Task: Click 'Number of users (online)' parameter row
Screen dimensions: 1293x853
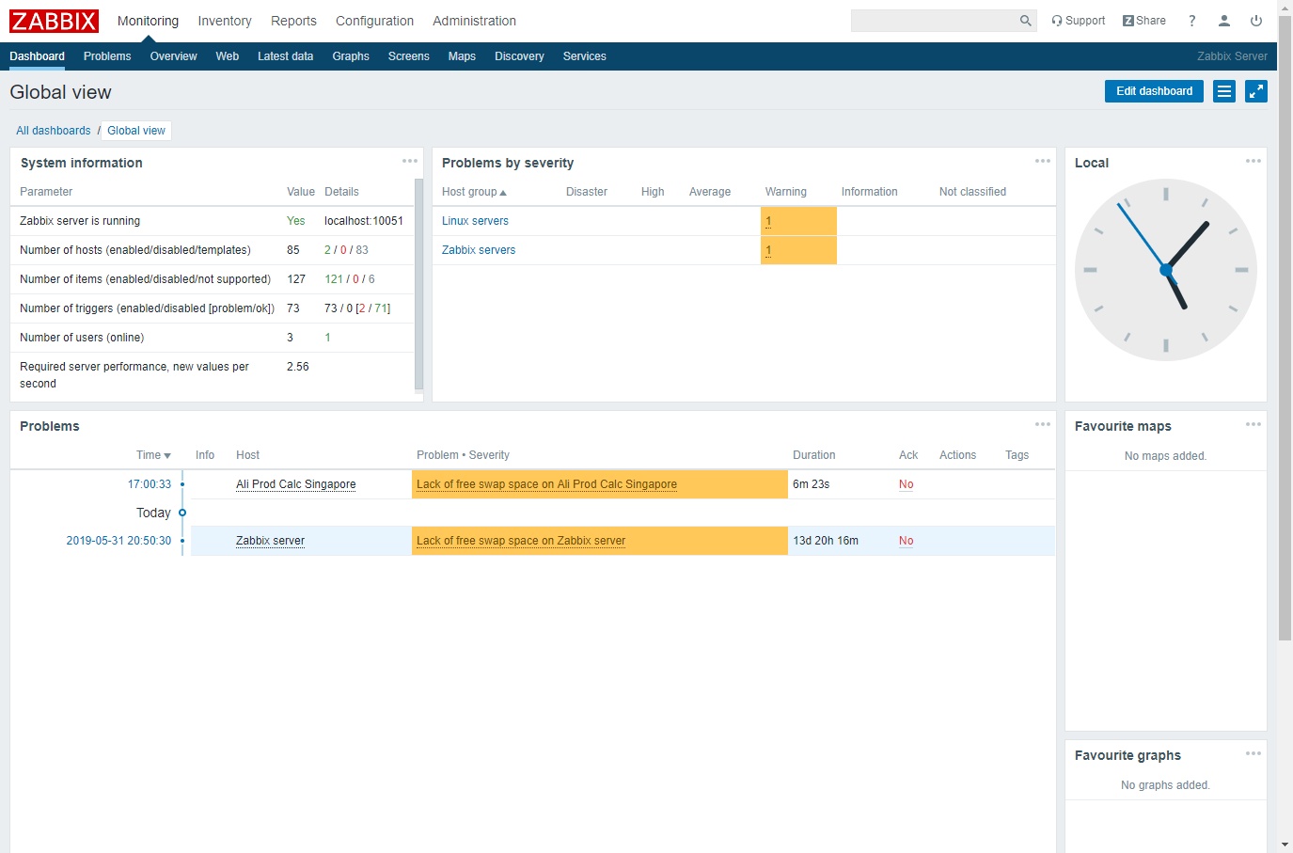Action: 213,338
